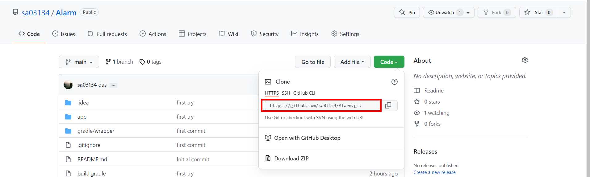Open the app folder
The width and height of the screenshot is (590, 177).
[82, 117]
